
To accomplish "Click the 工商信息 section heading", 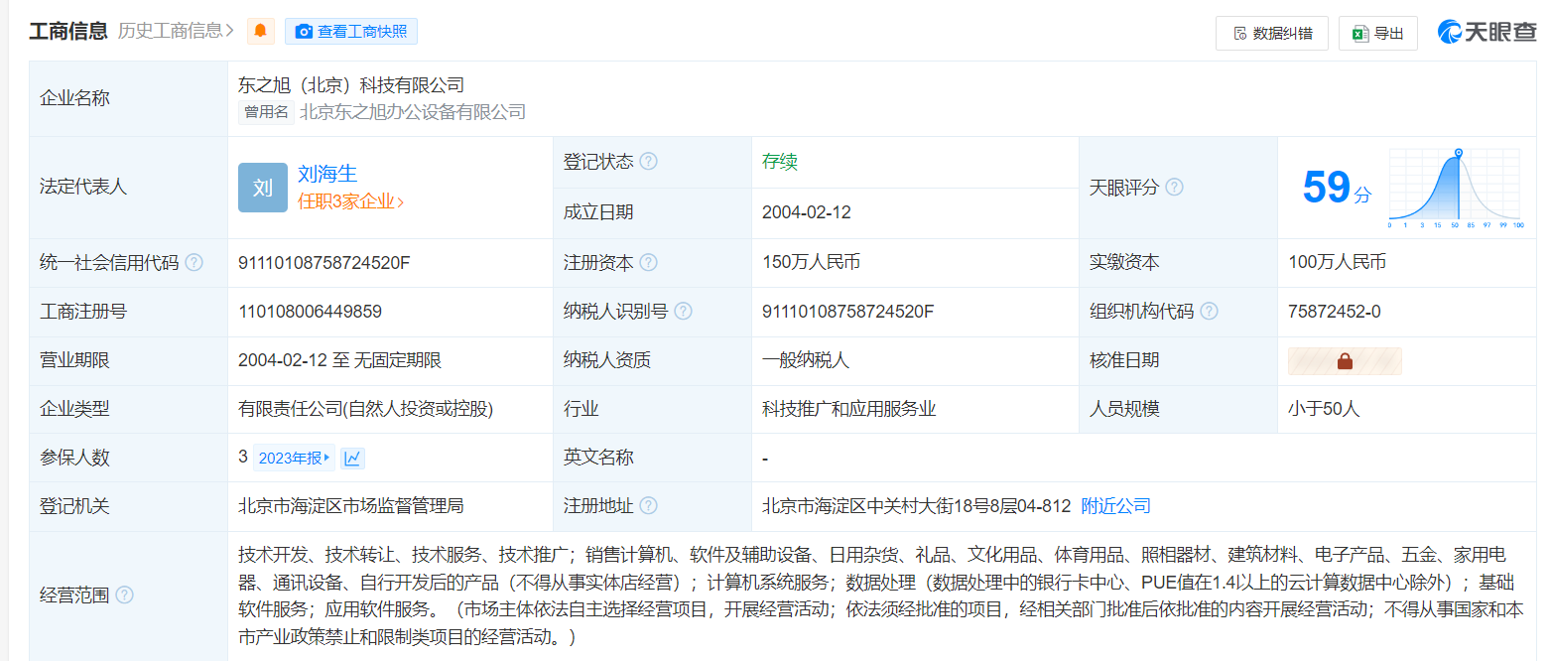I will tap(67, 31).
